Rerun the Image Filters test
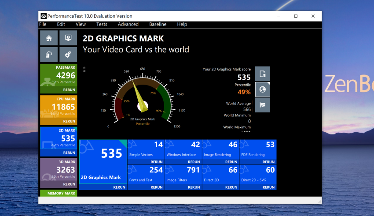374x216 pixels. [194, 187]
